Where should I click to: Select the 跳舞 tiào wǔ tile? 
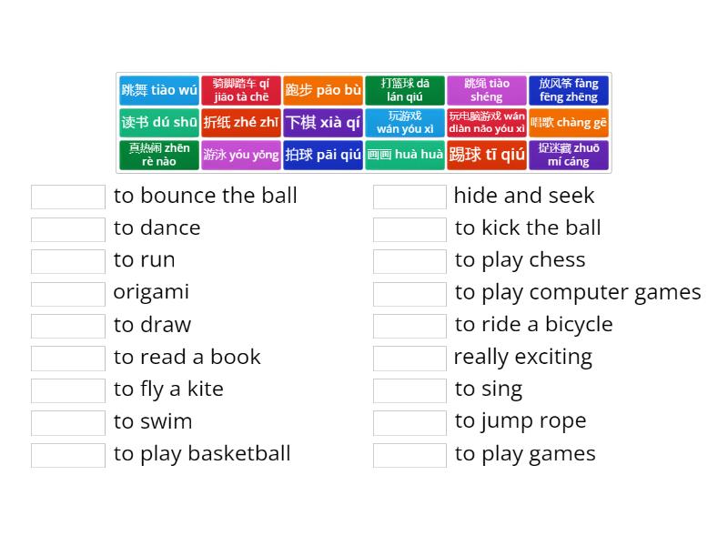pyautogui.click(x=159, y=90)
